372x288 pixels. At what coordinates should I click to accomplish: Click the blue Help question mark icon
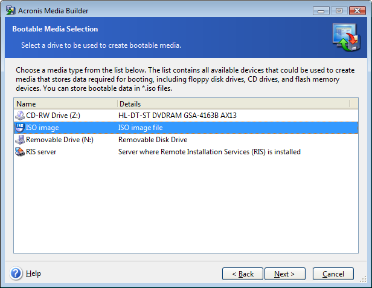click(x=16, y=273)
